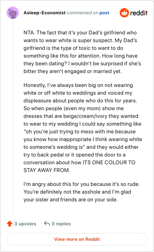Click the curved reply arrow icon
The image size is (154, 252).
(47, 223)
